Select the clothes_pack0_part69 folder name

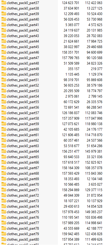(23, 179)
